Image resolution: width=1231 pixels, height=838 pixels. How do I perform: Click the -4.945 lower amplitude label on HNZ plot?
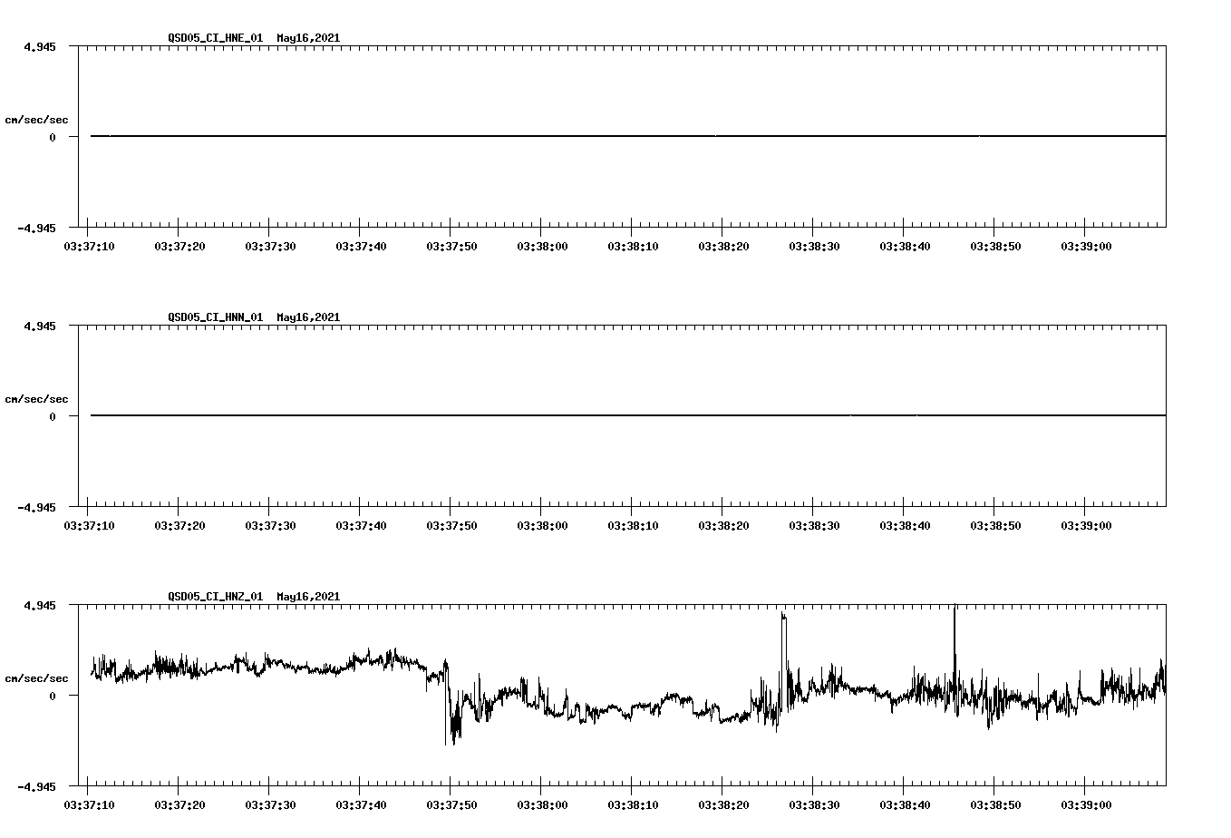36,788
